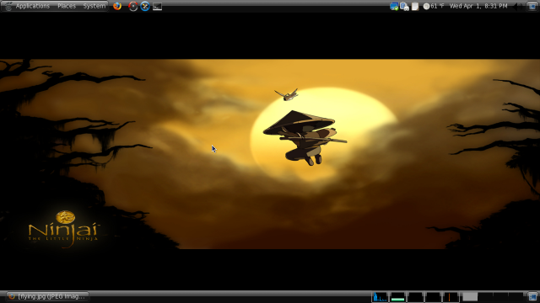Open the System menu
The width and height of the screenshot is (540, 303).
point(94,6)
